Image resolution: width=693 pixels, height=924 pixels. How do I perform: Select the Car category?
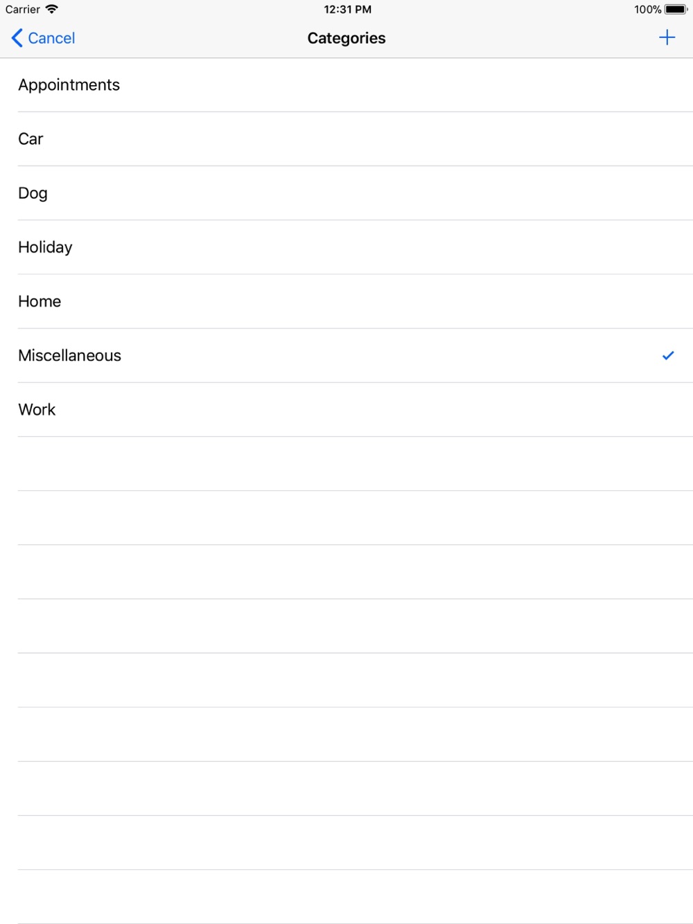click(x=346, y=139)
